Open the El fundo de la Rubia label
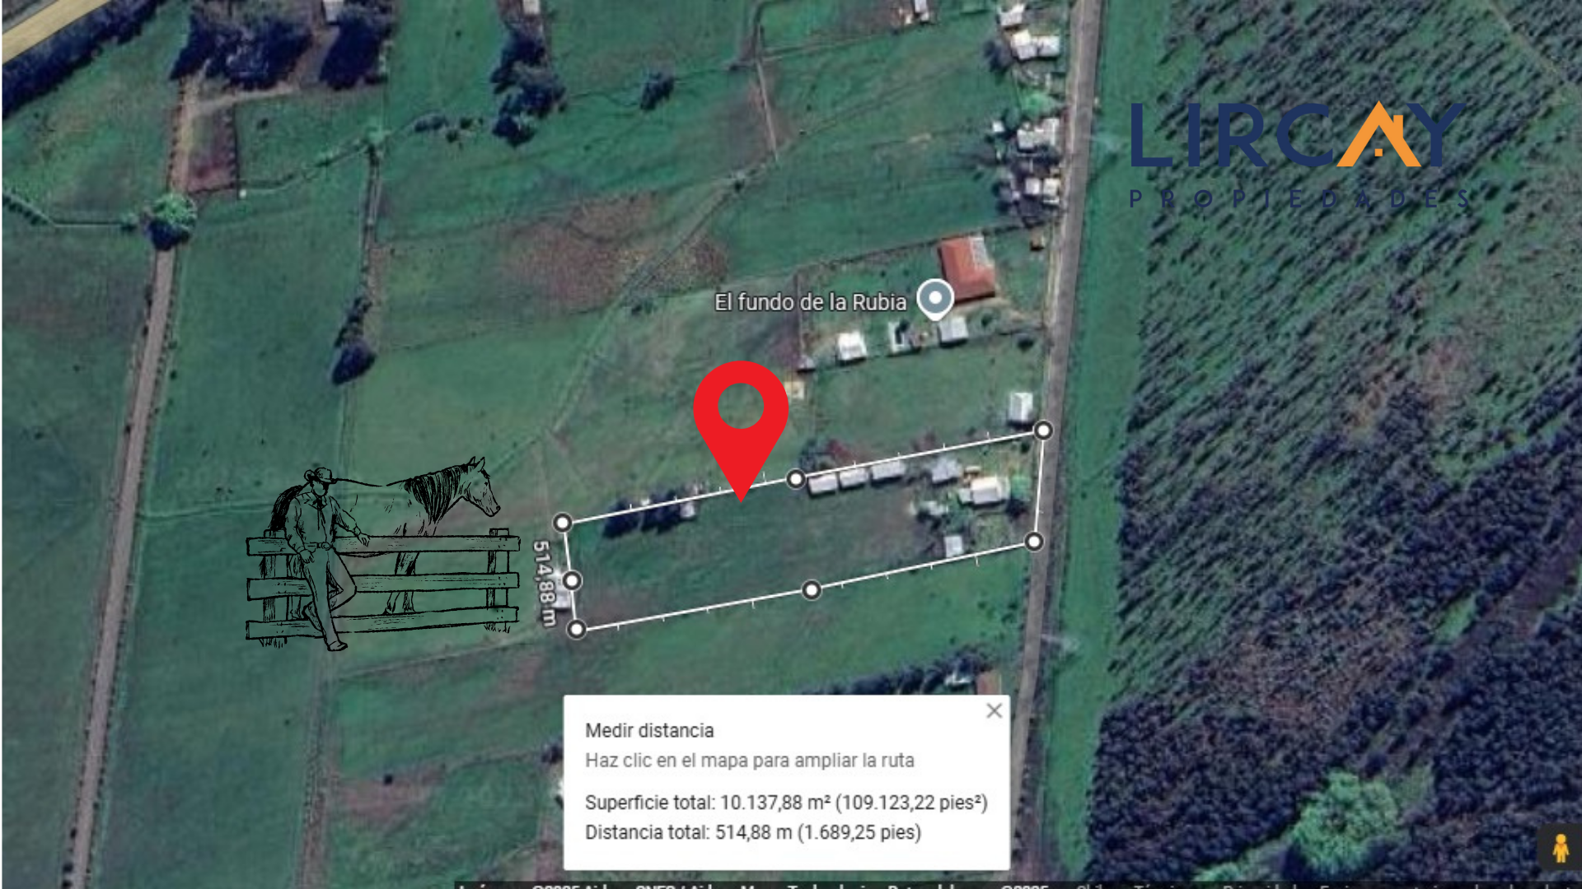This screenshot has width=1582, height=889. (810, 302)
